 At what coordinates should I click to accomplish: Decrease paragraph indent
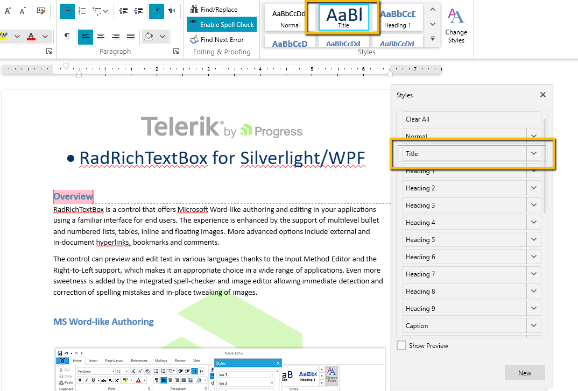pyautogui.click(x=123, y=11)
